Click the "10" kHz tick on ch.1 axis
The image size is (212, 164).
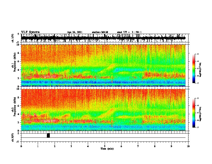click(x=18, y=45)
